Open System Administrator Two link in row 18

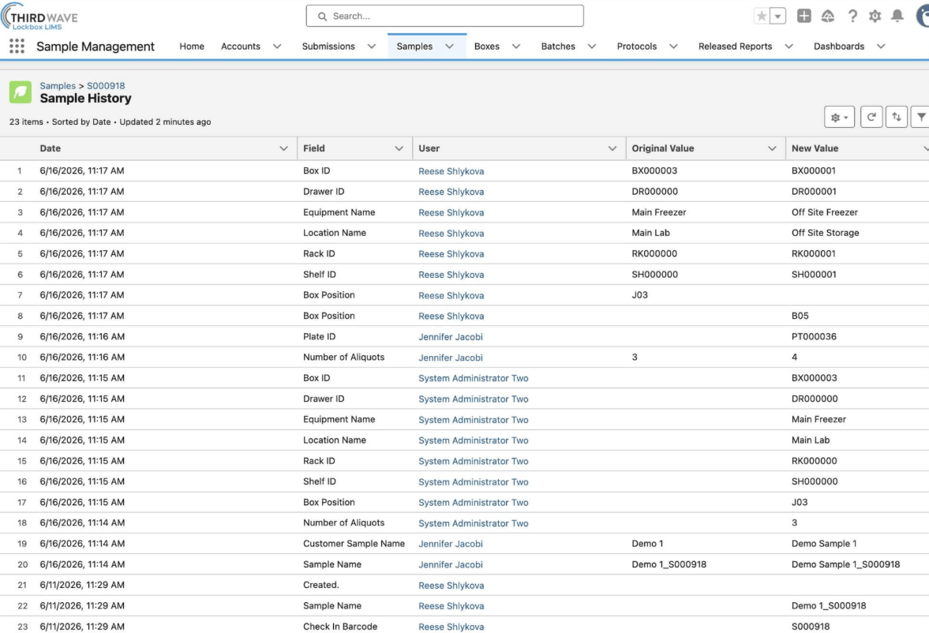coord(474,523)
